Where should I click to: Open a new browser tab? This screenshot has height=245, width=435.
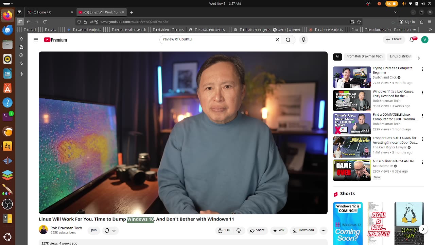coord(132,12)
